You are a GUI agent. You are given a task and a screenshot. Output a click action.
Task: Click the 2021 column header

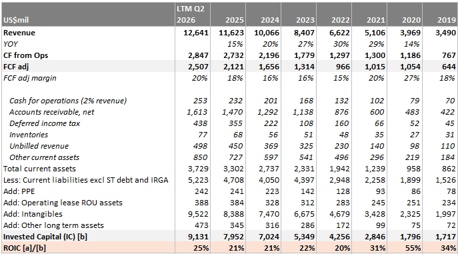pos(376,20)
